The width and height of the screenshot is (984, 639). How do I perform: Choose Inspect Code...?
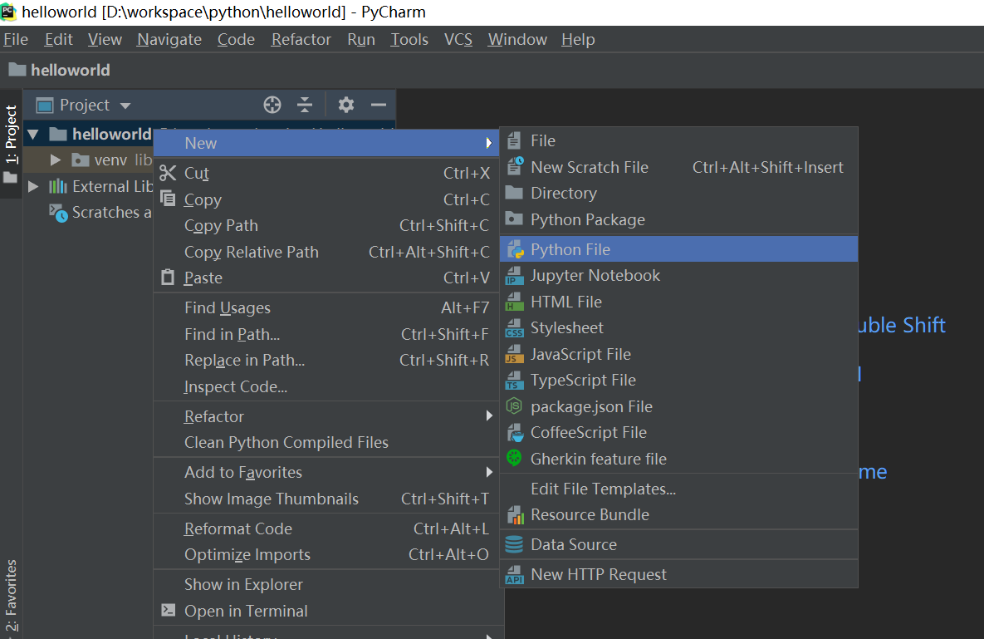326,386
